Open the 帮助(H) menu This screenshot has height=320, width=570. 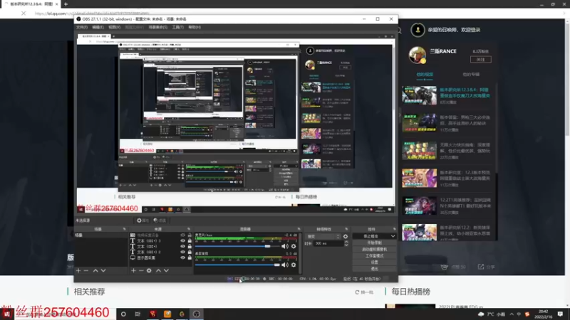[195, 27]
